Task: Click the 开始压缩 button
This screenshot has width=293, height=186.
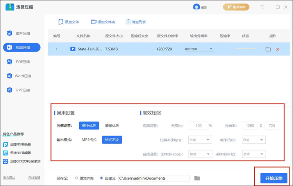Action: click(x=274, y=178)
